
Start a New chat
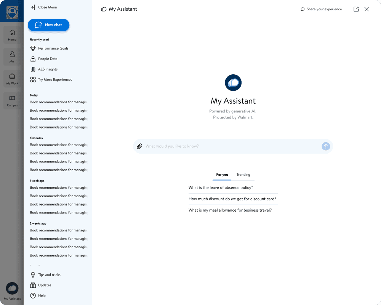pos(49,25)
